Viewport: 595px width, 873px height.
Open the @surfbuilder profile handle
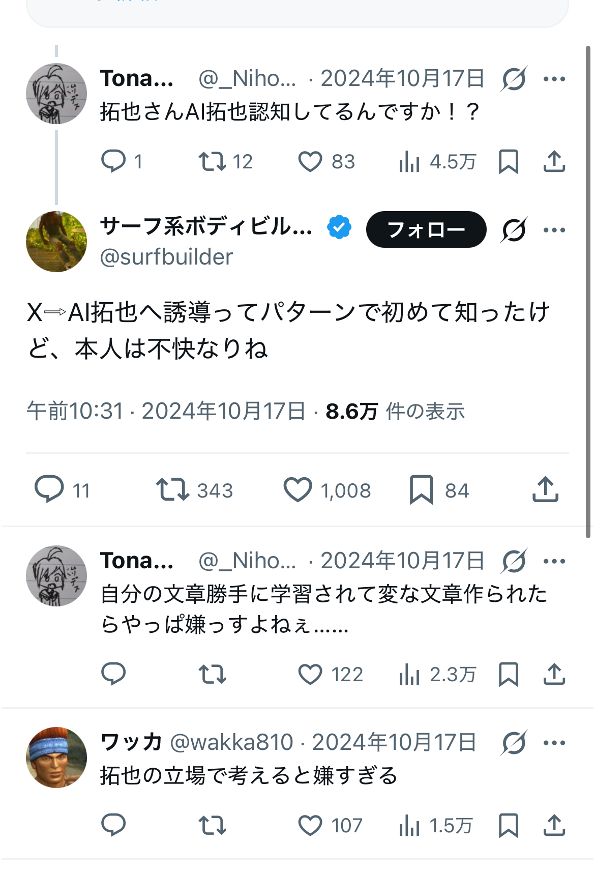(x=166, y=257)
